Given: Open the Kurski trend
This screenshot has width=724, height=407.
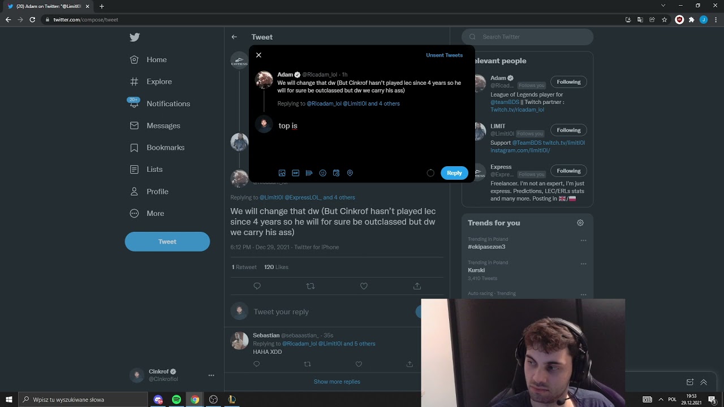Looking at the screenshot, I should [476, 270].
